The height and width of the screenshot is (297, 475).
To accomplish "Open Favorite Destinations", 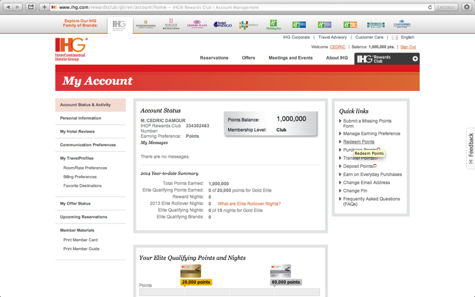I will click(x=83, y=186).
